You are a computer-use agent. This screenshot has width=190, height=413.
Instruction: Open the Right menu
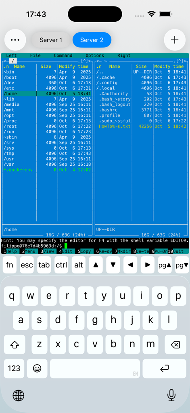[x=124, y=56]
